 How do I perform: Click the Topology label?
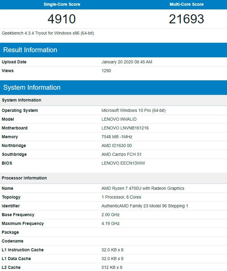tap(11, 197)
